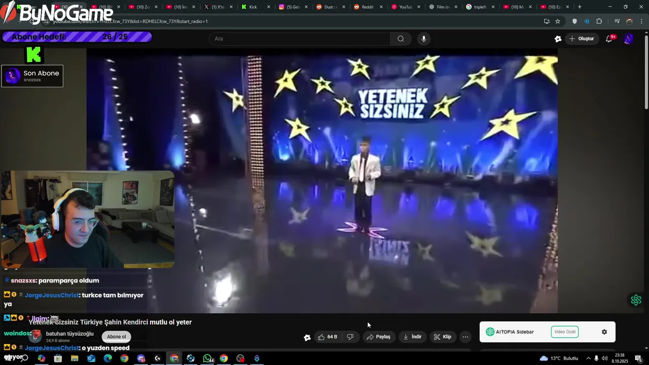Click the Kick logo icon on stream overlay

[33, 54]
